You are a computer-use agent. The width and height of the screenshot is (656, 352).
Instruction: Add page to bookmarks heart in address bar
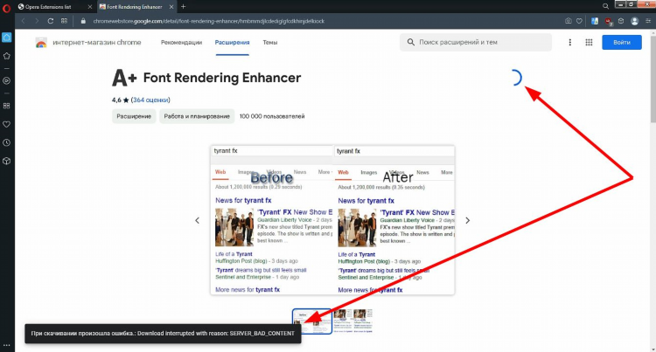pyautogui.click(x=579, y=21)
